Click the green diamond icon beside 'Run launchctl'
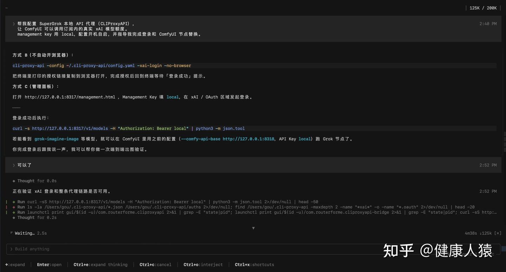 (14, 212)
